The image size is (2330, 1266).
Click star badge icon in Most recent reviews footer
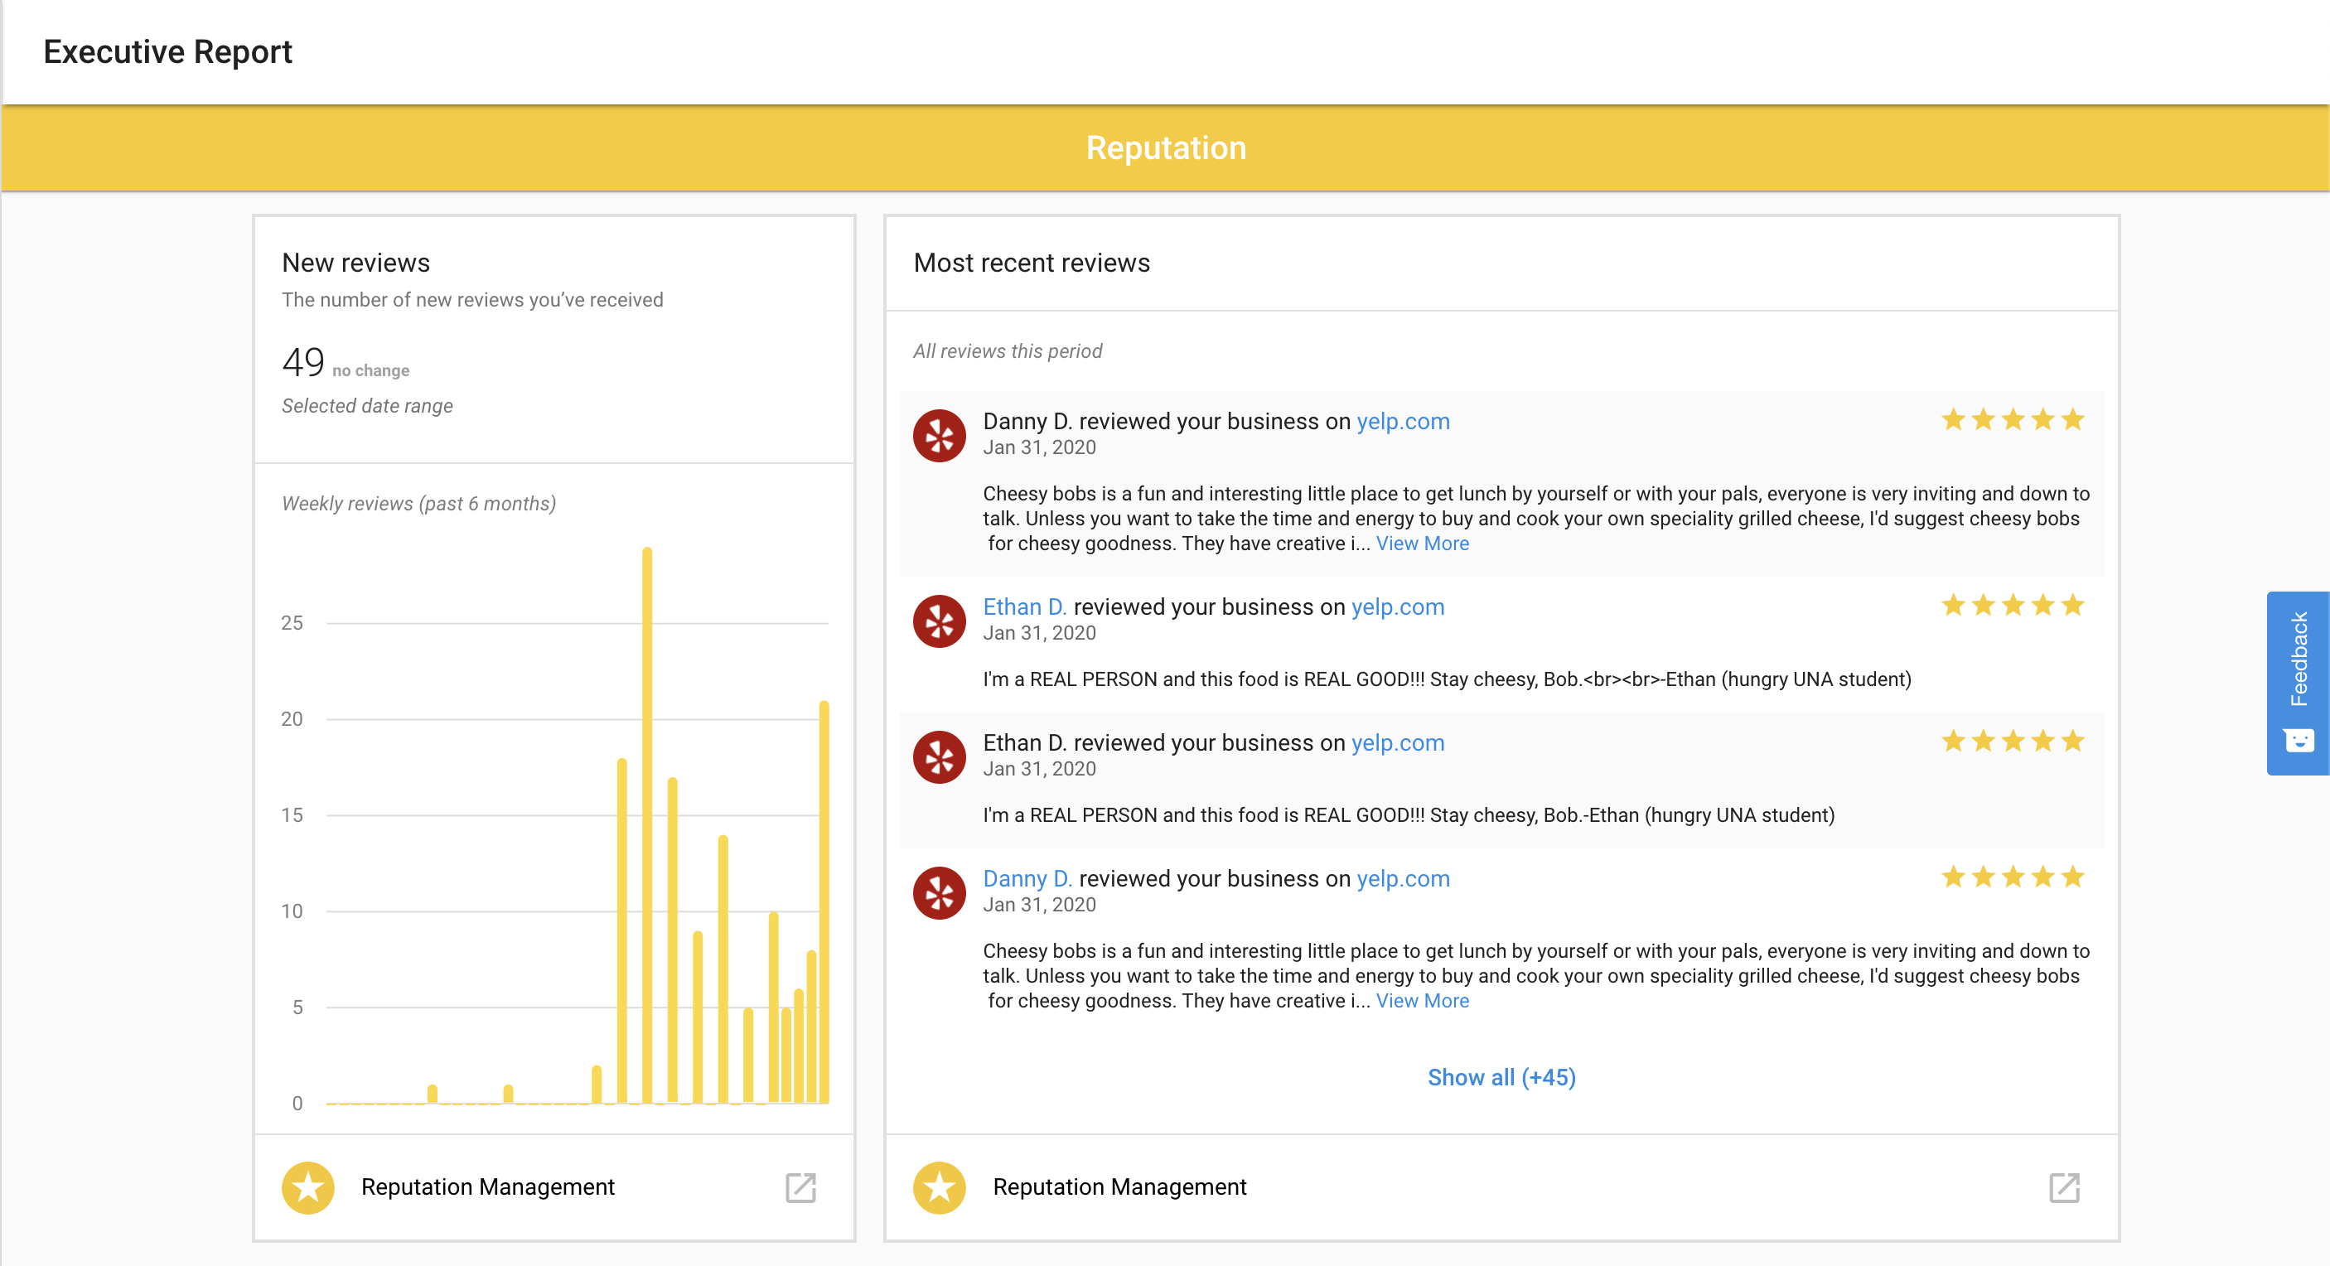(x=939, y=1187)
